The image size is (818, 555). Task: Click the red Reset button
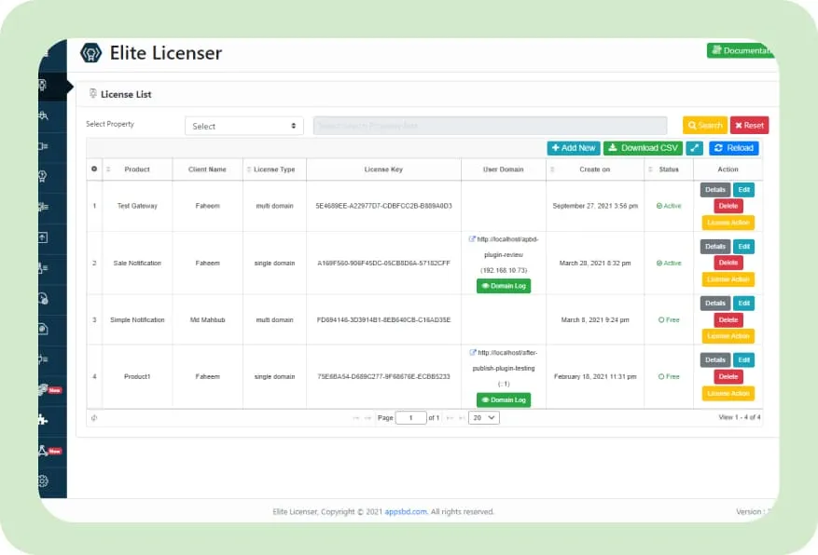click(749, 126)
